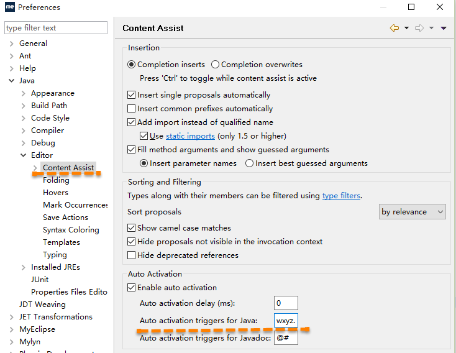Click Auto activation triggers for Javadoc field
The width and height of the screenshot is (456, 353).
[286, 338]
